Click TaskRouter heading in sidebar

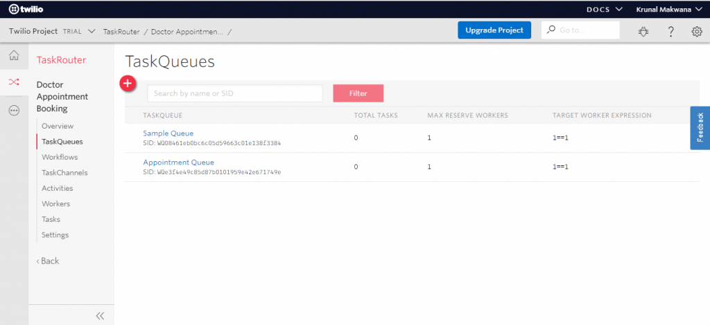tap(61, 60)
